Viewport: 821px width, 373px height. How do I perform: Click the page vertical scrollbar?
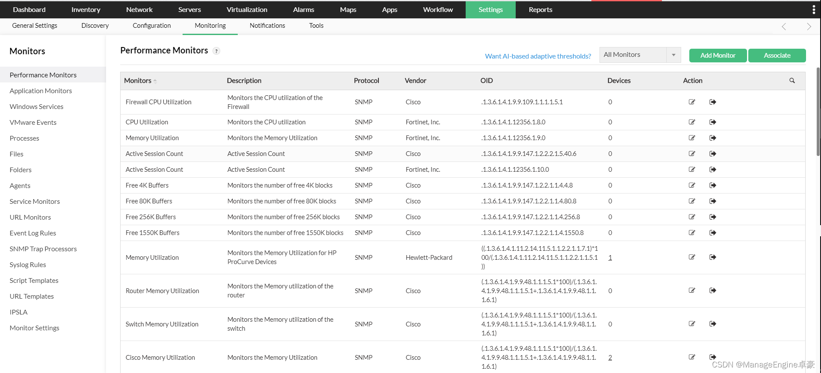pos(818,111)
